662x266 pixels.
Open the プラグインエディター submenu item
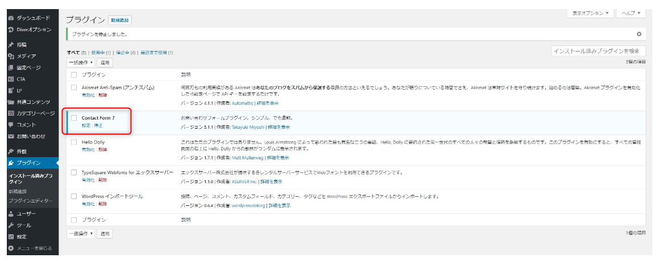tap(31, 201)
